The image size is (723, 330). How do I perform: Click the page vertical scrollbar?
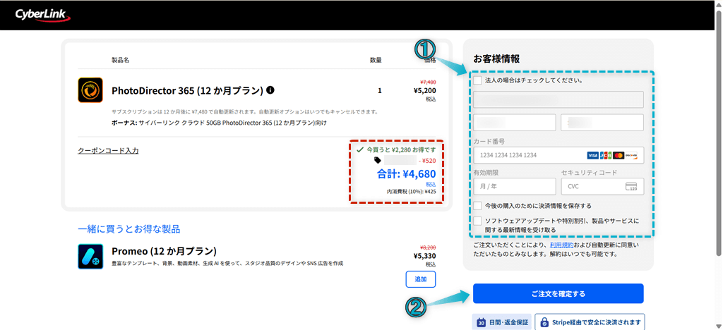click(x=718, y=133)
